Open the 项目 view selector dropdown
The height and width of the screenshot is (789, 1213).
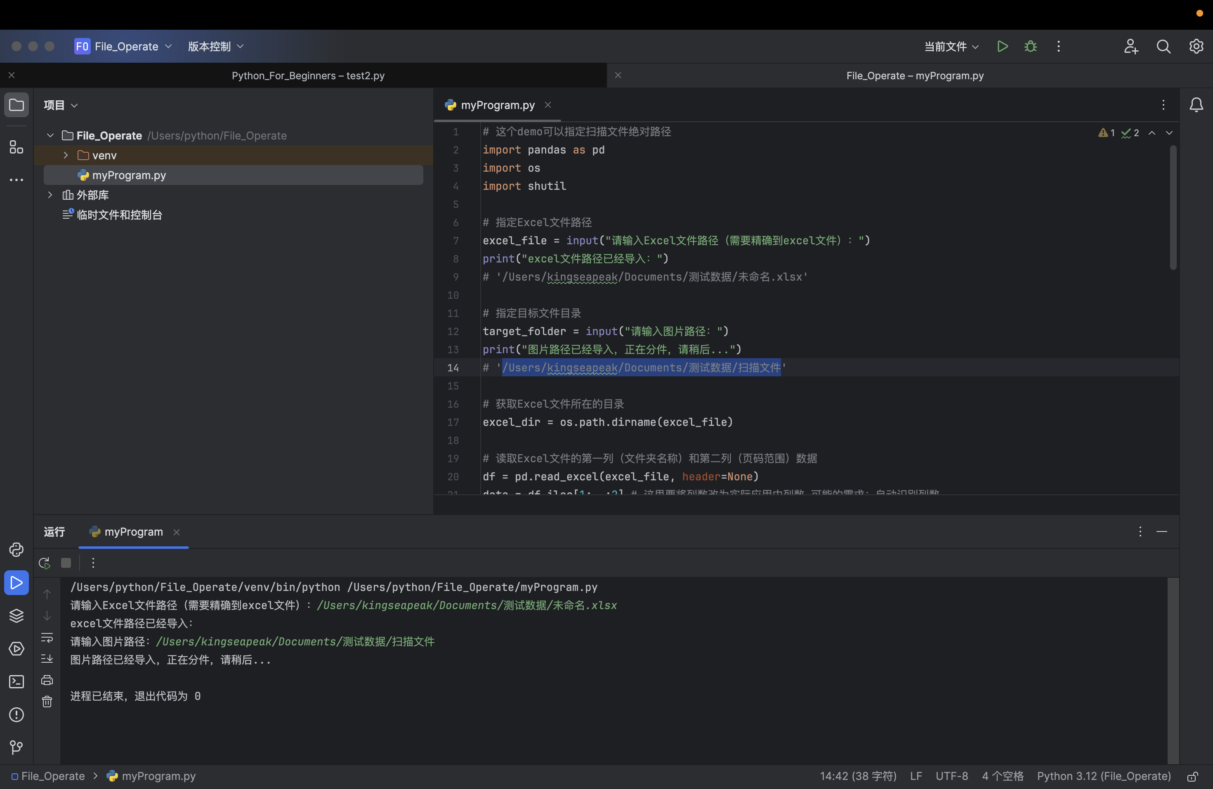click(x=61, y=105)
